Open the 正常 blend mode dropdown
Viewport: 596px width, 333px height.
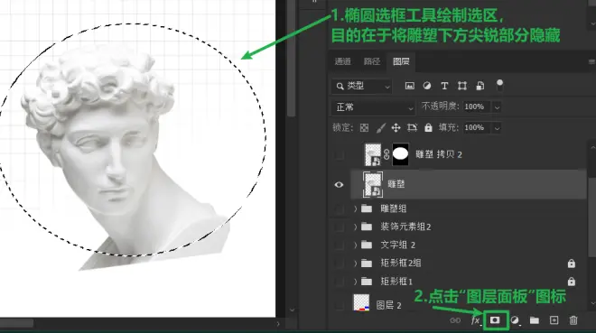coord(373,107)
